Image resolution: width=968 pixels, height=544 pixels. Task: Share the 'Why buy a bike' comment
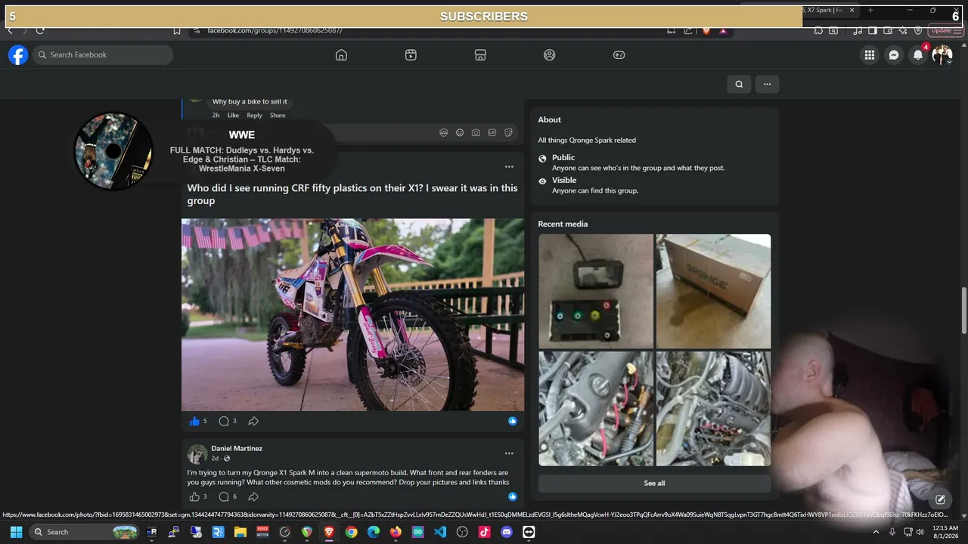click(278, 116)
